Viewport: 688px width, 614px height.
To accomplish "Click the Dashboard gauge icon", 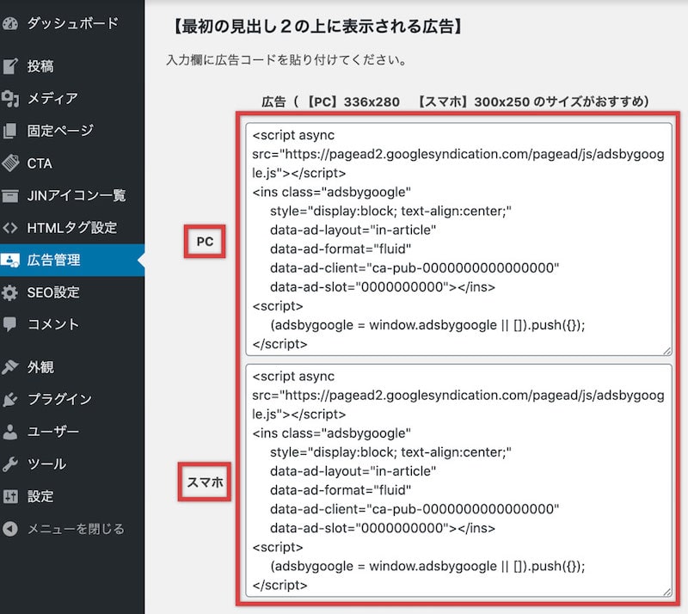I will point(9,23).
